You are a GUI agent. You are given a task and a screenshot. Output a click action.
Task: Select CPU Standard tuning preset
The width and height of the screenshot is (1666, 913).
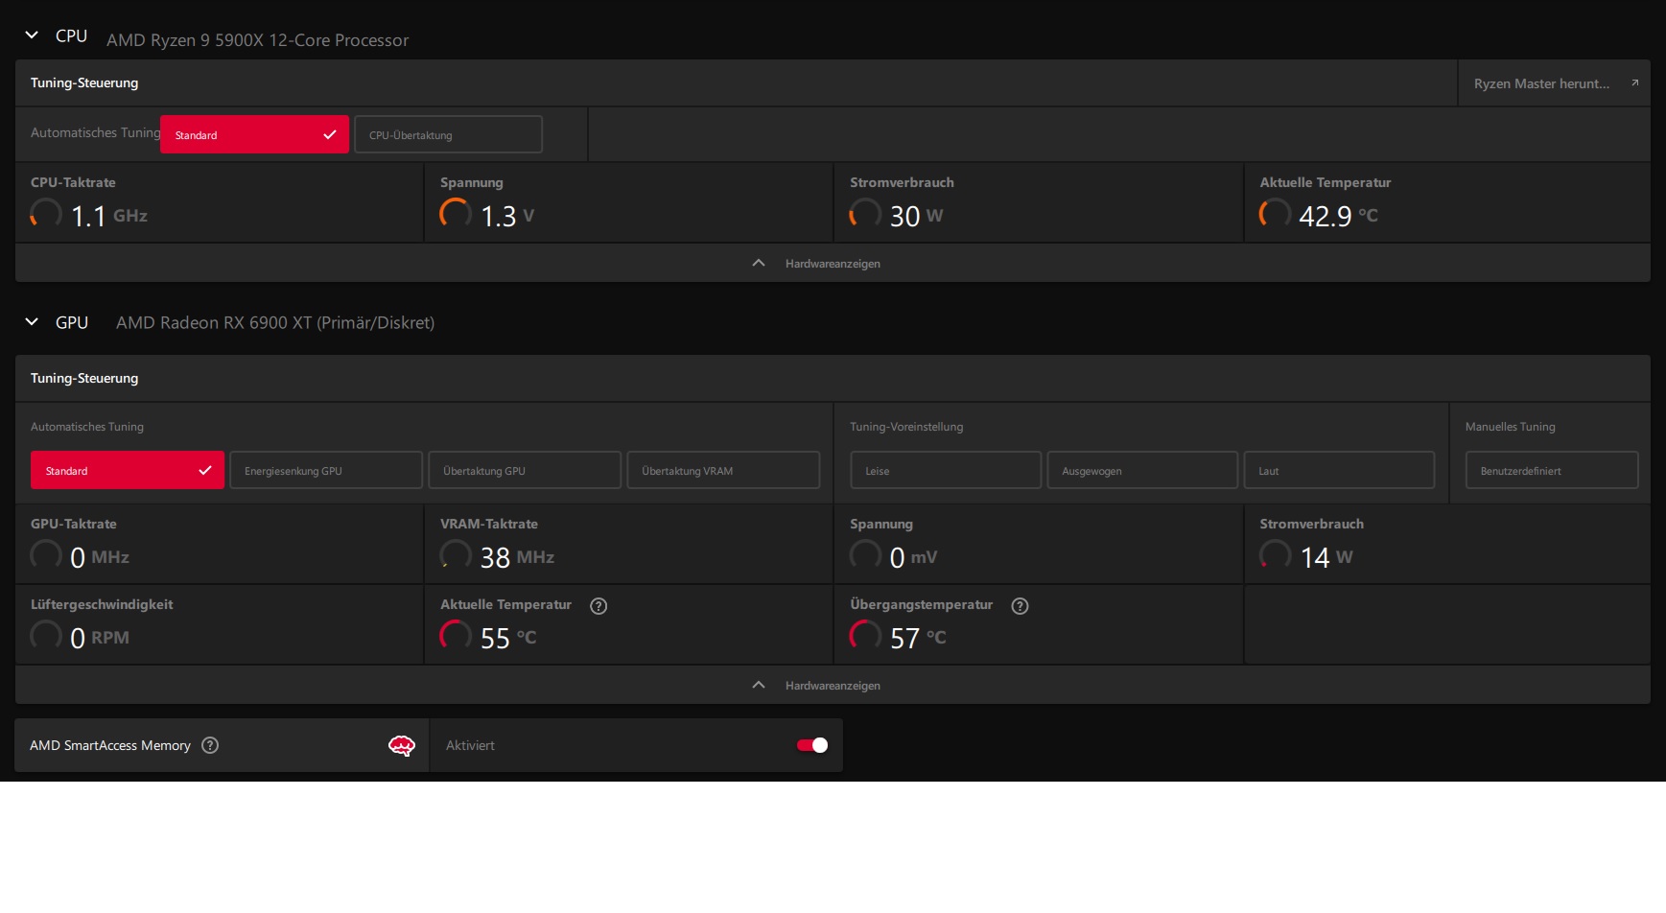[254, 134]
